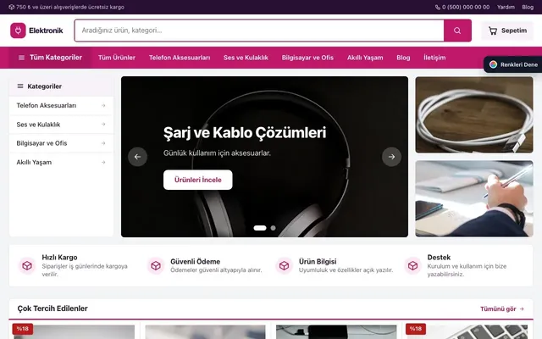This screenshot has height=339, width=542.
Task: Click the Ürün Bilgisi title text
Action: coord(318,262)
